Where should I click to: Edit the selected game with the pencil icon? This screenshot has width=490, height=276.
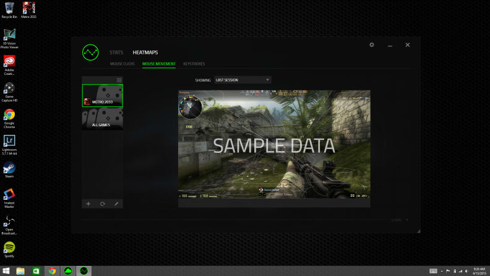click(116, 204)
